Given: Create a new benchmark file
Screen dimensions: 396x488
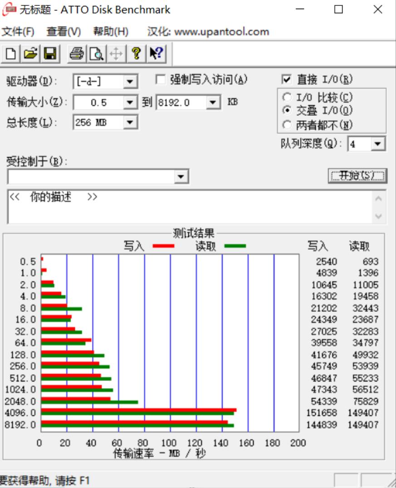Looking at the screenshot, I should click(11, 53).
